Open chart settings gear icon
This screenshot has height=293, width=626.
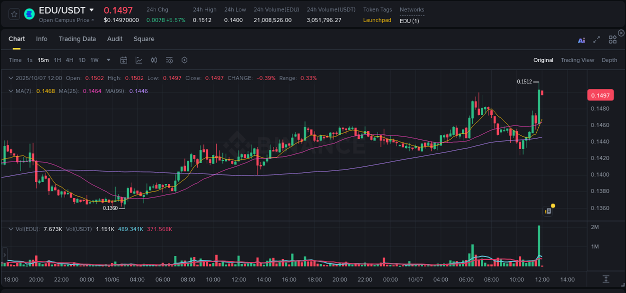184,60
